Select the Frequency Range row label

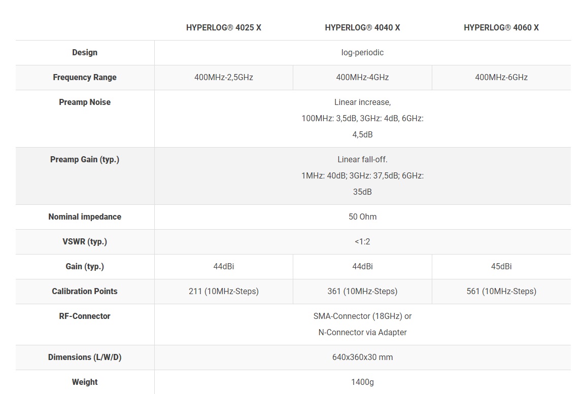[x=85, y=77]
